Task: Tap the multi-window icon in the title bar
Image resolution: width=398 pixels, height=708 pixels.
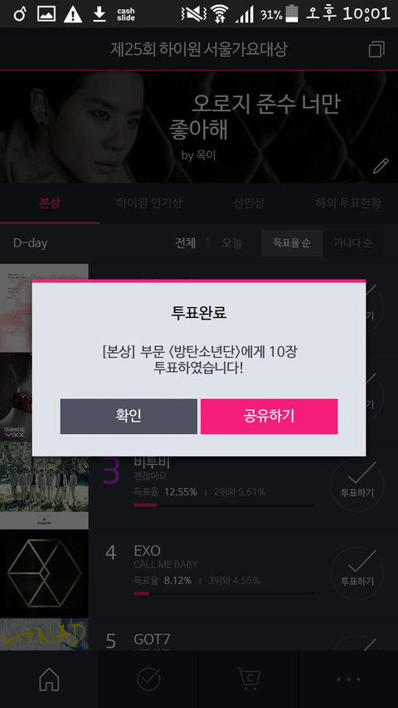Action: click(x=376, y=49)
